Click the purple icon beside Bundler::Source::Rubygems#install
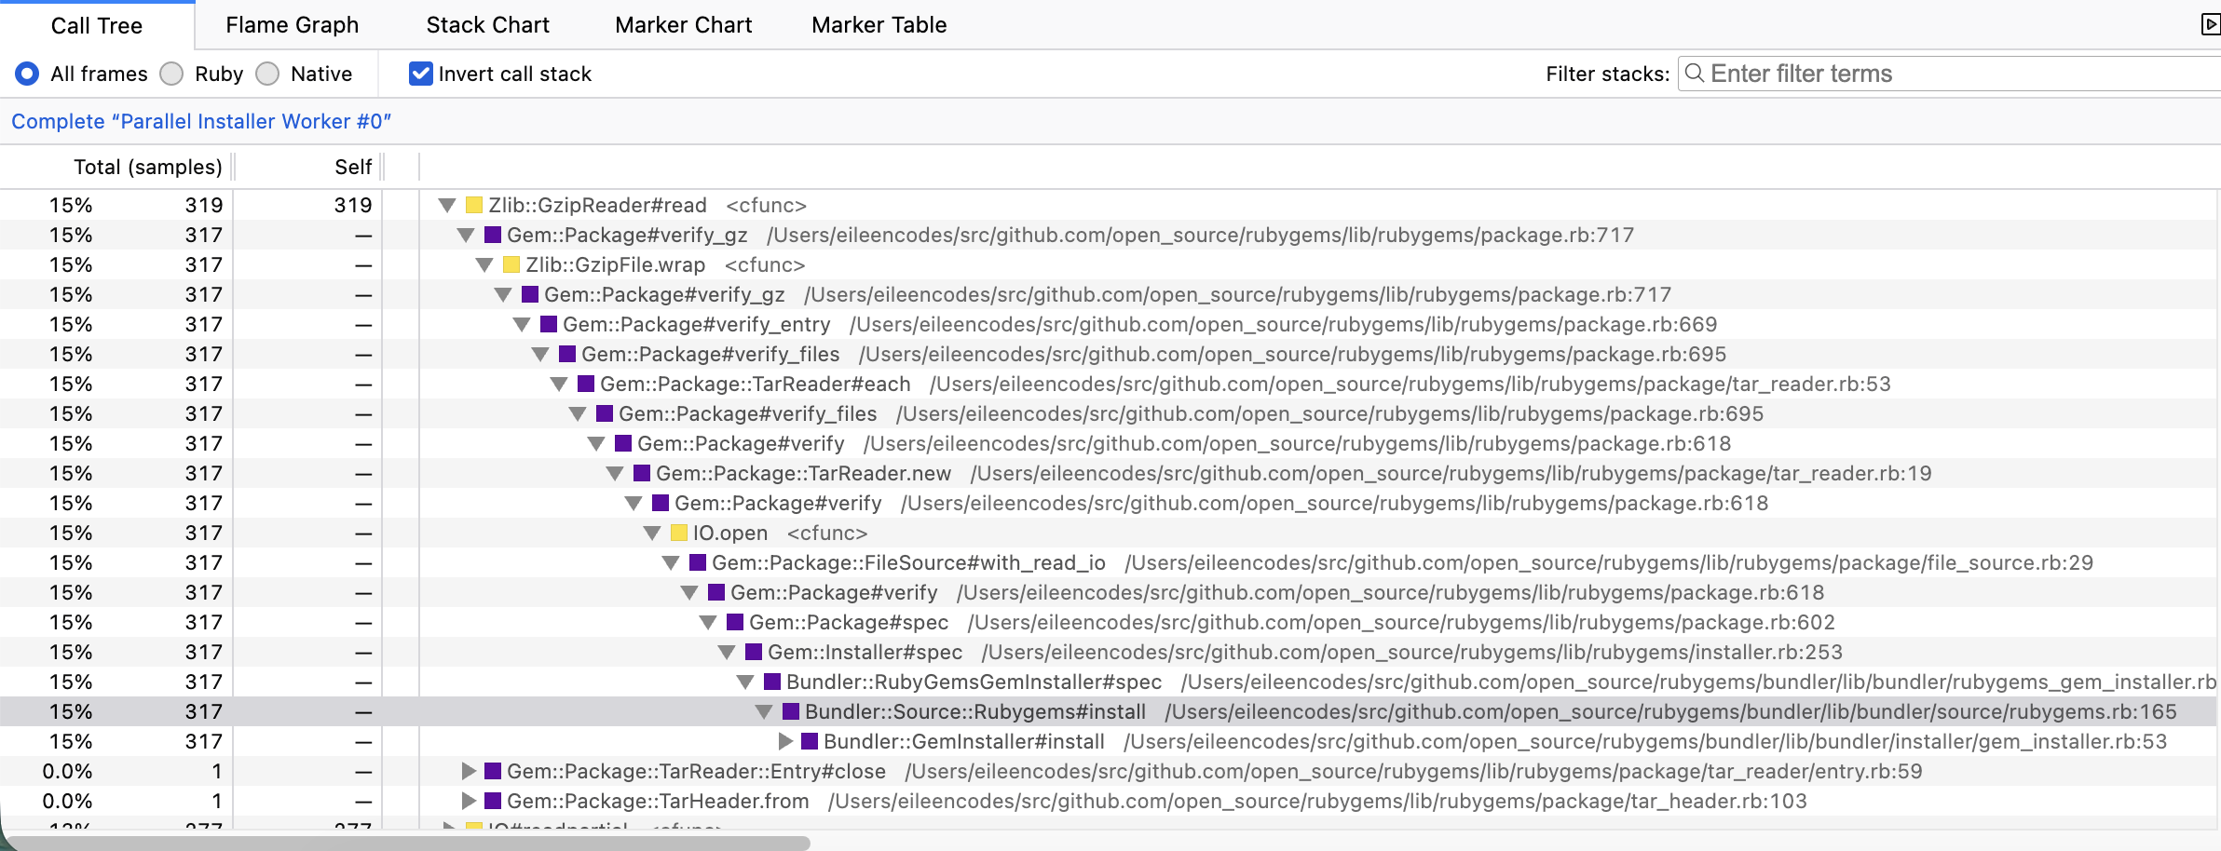The width and height of the screenshot is (2221, 851). tap(791, 711)
